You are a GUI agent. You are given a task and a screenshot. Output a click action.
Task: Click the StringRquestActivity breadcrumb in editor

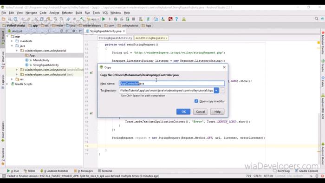click(115, 38)
